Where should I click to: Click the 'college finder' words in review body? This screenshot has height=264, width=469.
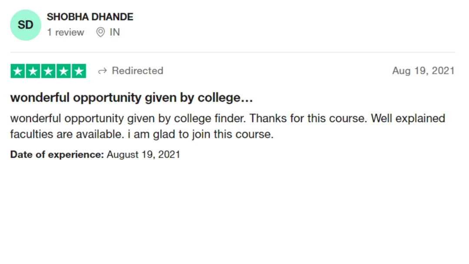coord(210,119)
